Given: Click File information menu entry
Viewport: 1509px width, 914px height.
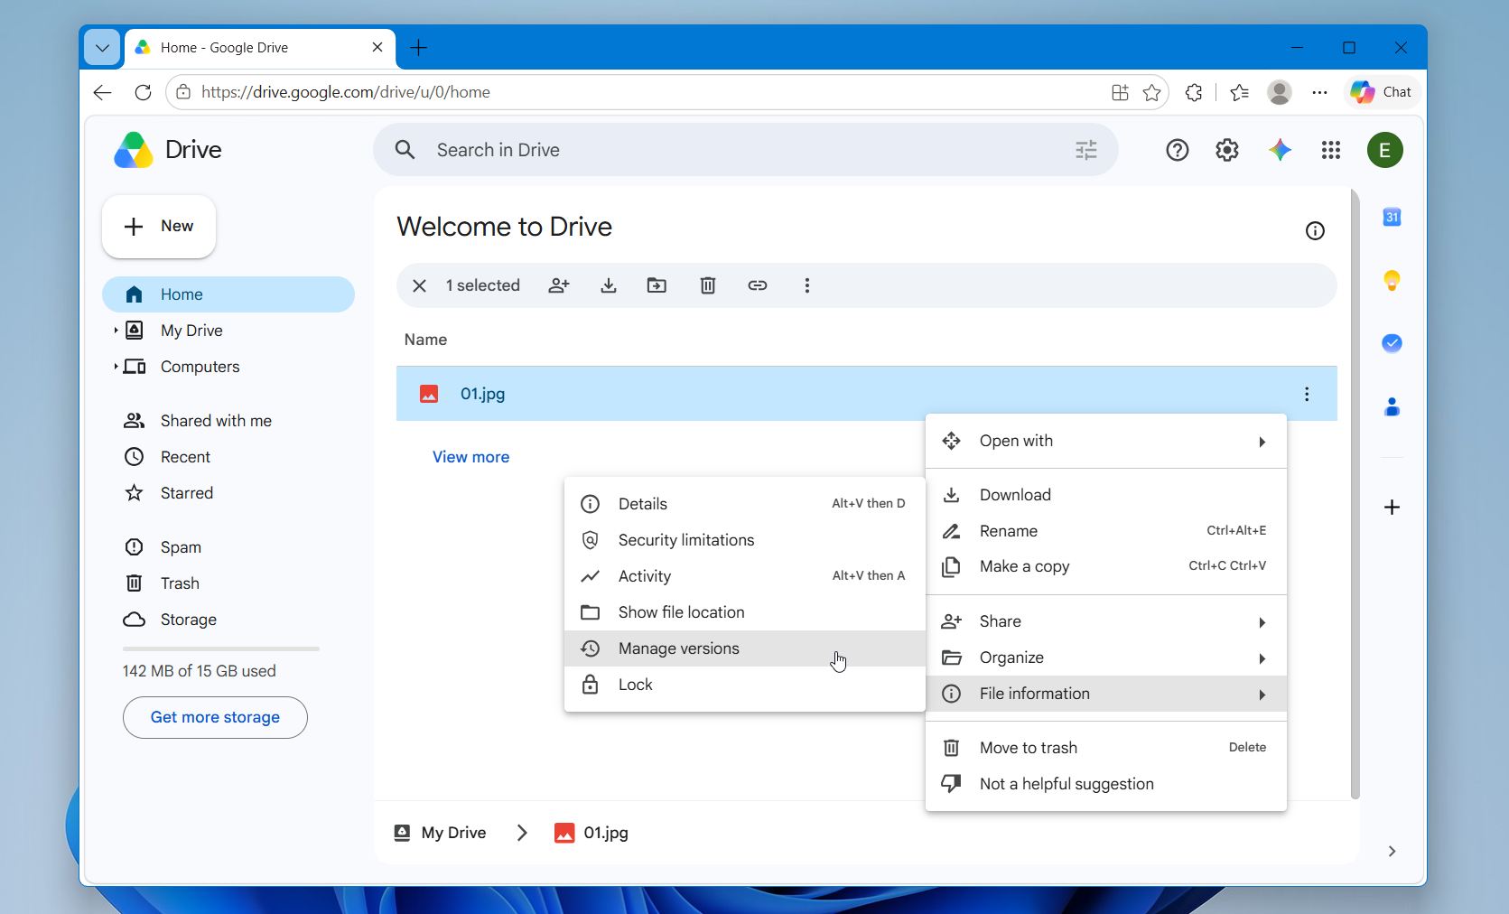Looking at the screenshot, I should click(x=1106, y=694).
